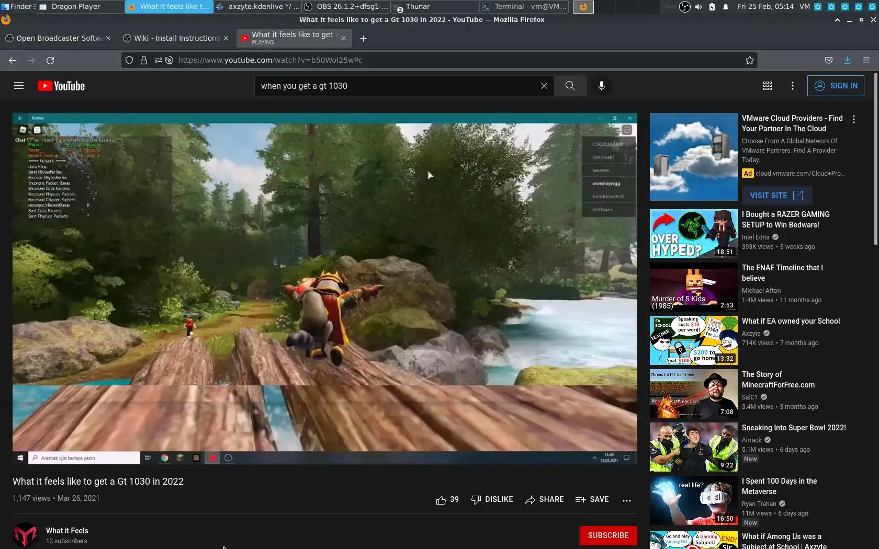Subscribe to the What it Feels channel
The width and height of the screenshot is (879, 549).
point(608,535)
